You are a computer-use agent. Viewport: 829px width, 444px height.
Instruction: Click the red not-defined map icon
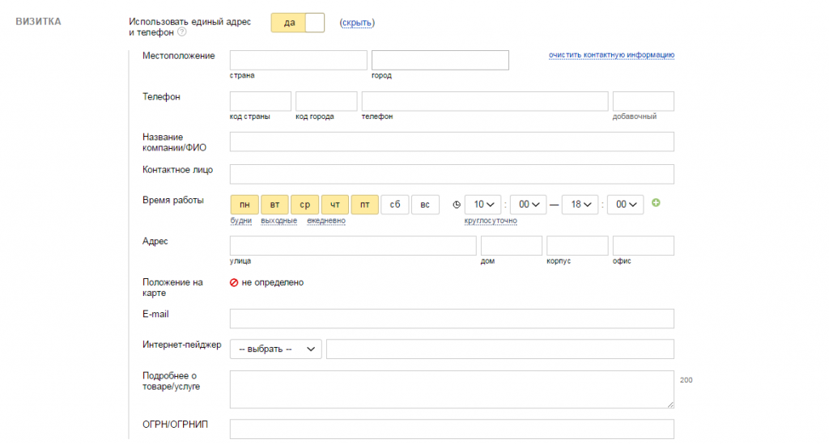tap(234, 282)
